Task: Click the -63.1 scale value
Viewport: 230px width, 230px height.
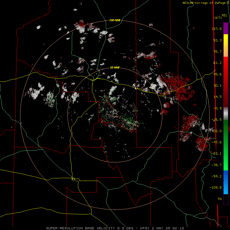Action: 216,154
